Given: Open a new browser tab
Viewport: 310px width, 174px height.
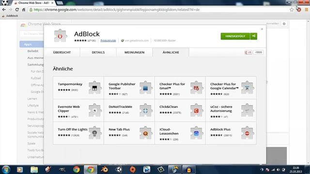Looking at the screenshot, I should 60,3.
